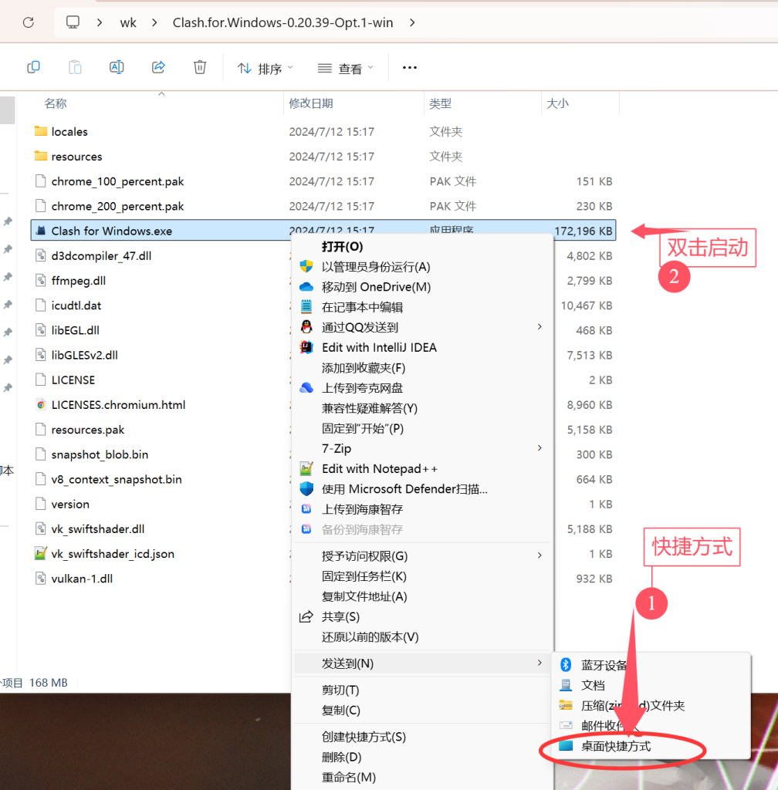Open the 'See more' ellipsis in the toolbar

pyautogui.click(x=409, y=68)
